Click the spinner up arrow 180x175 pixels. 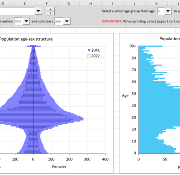[x=50, y=9]
